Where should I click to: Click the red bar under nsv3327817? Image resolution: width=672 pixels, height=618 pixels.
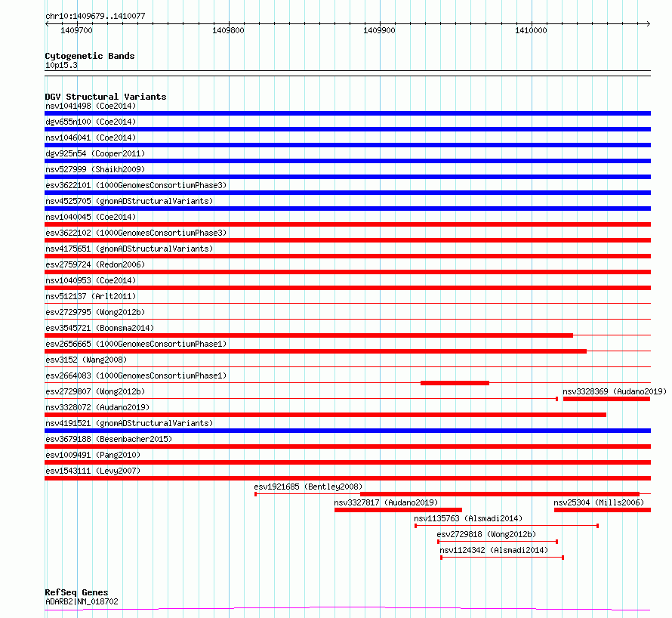coord(398,510)
